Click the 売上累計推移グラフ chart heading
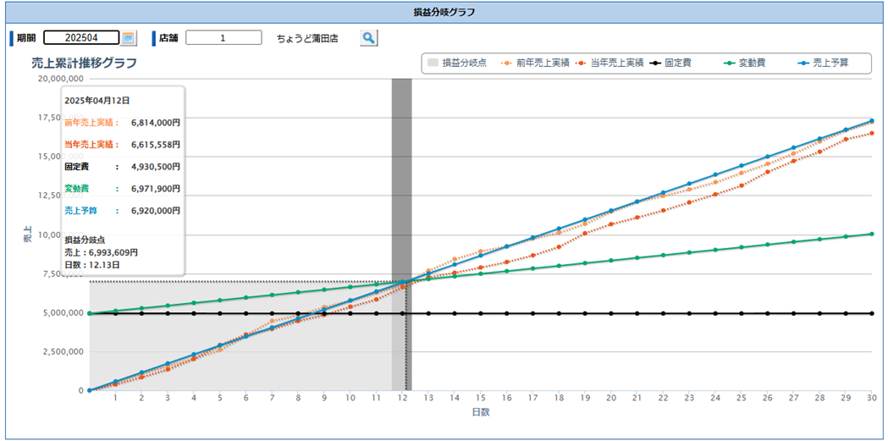The image size is (888, 441). [84, 63]
